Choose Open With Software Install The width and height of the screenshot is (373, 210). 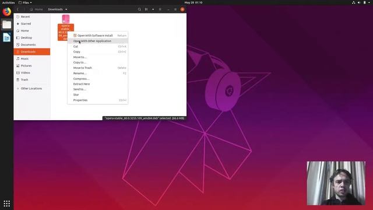tap(98, 36)
